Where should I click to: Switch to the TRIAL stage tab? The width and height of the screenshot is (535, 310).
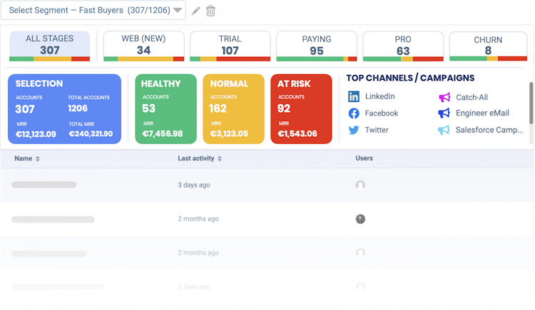point(230,46)
